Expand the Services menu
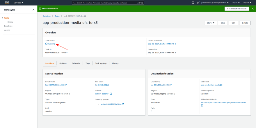This screenshot has width=256, height=128. click(x=18, y=3)
